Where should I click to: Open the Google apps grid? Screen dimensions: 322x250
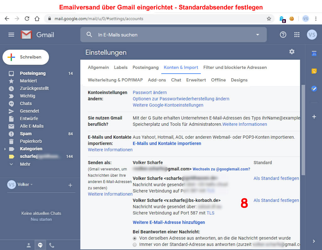click(x=297, y=35)
